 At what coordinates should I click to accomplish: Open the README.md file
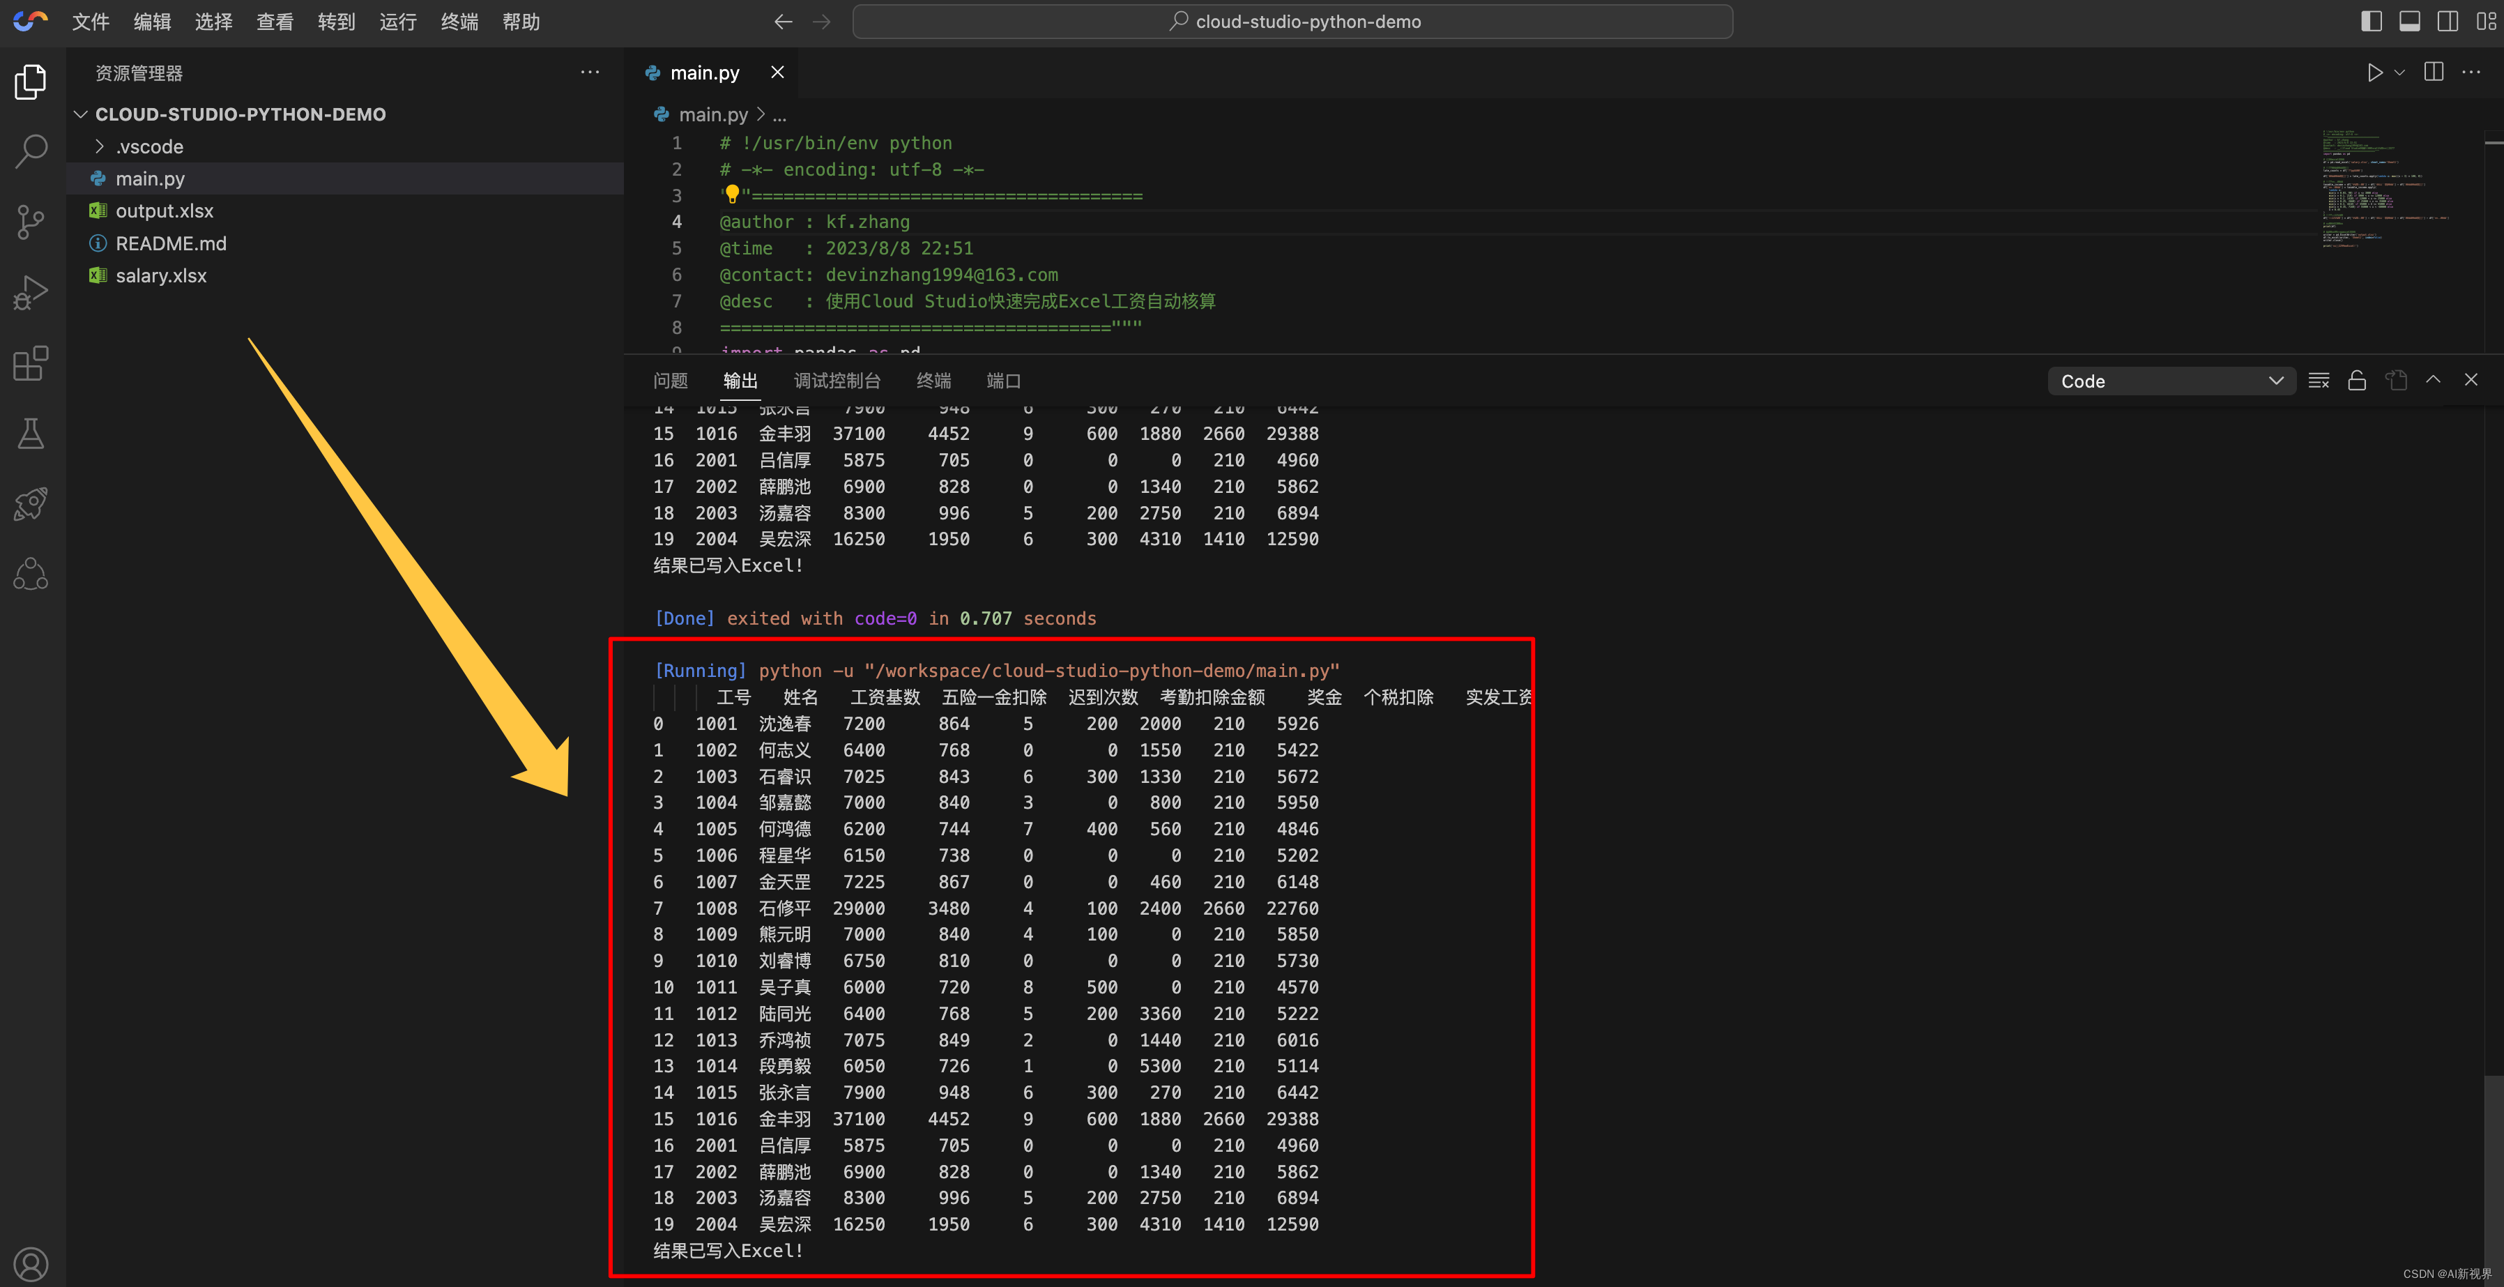170,244
